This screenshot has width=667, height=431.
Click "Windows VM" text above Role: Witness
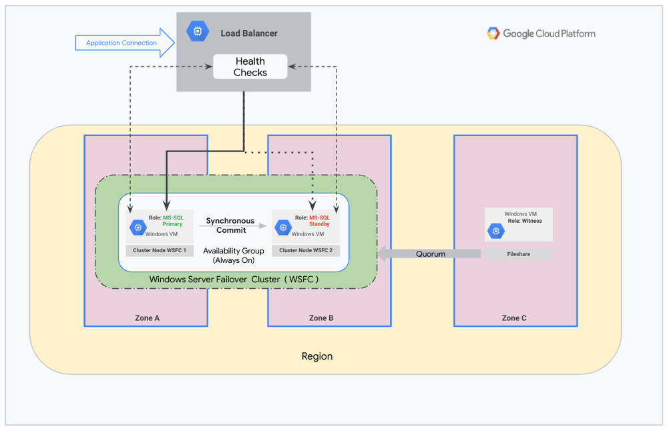click(521, 213)
